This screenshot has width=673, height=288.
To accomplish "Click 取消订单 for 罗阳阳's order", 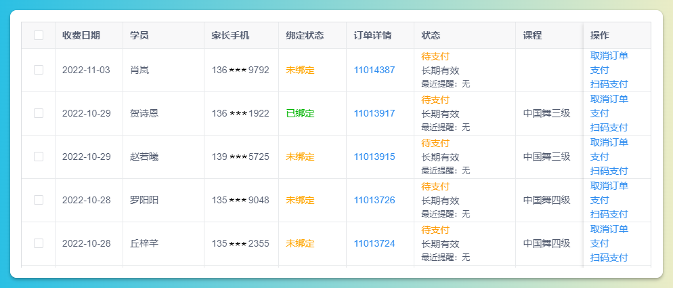I will [x=609, y=186].
